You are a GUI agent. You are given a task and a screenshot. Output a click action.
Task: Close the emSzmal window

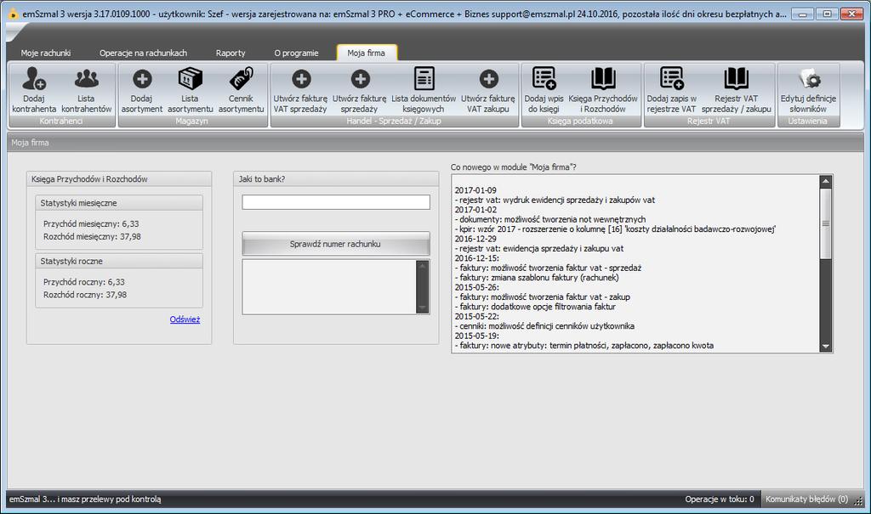[x=852, y=14]
